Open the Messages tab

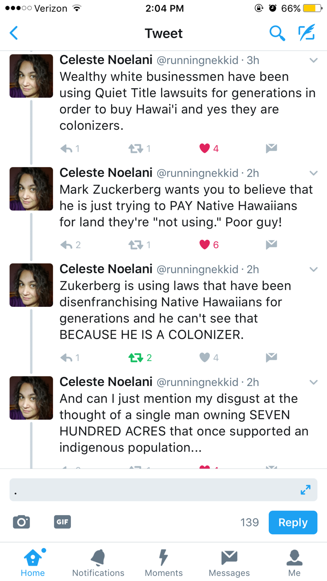[x=229, y=563]
